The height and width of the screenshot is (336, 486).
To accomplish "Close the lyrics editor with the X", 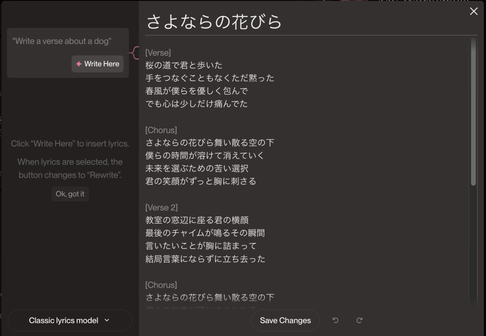I will click(474, 11).
